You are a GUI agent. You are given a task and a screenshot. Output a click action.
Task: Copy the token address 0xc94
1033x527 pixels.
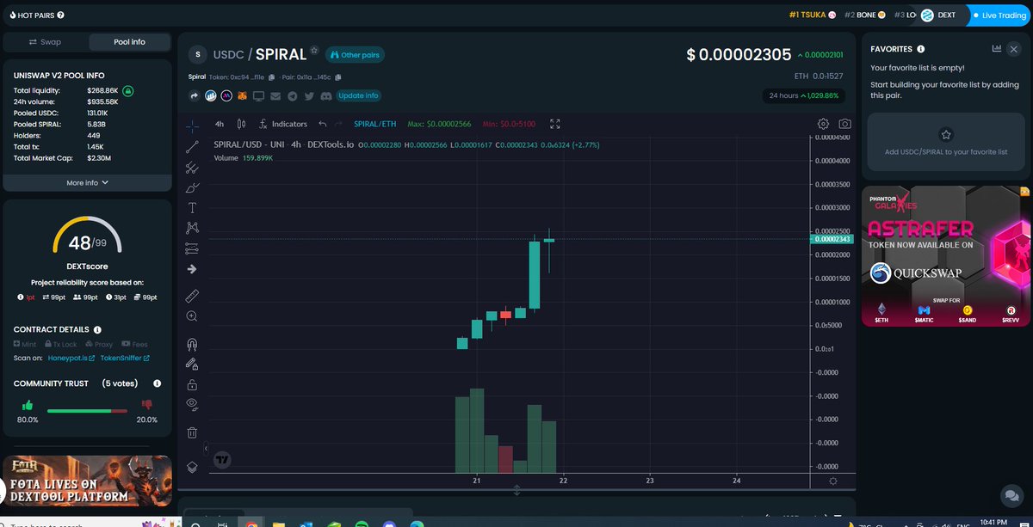[271, 77]
